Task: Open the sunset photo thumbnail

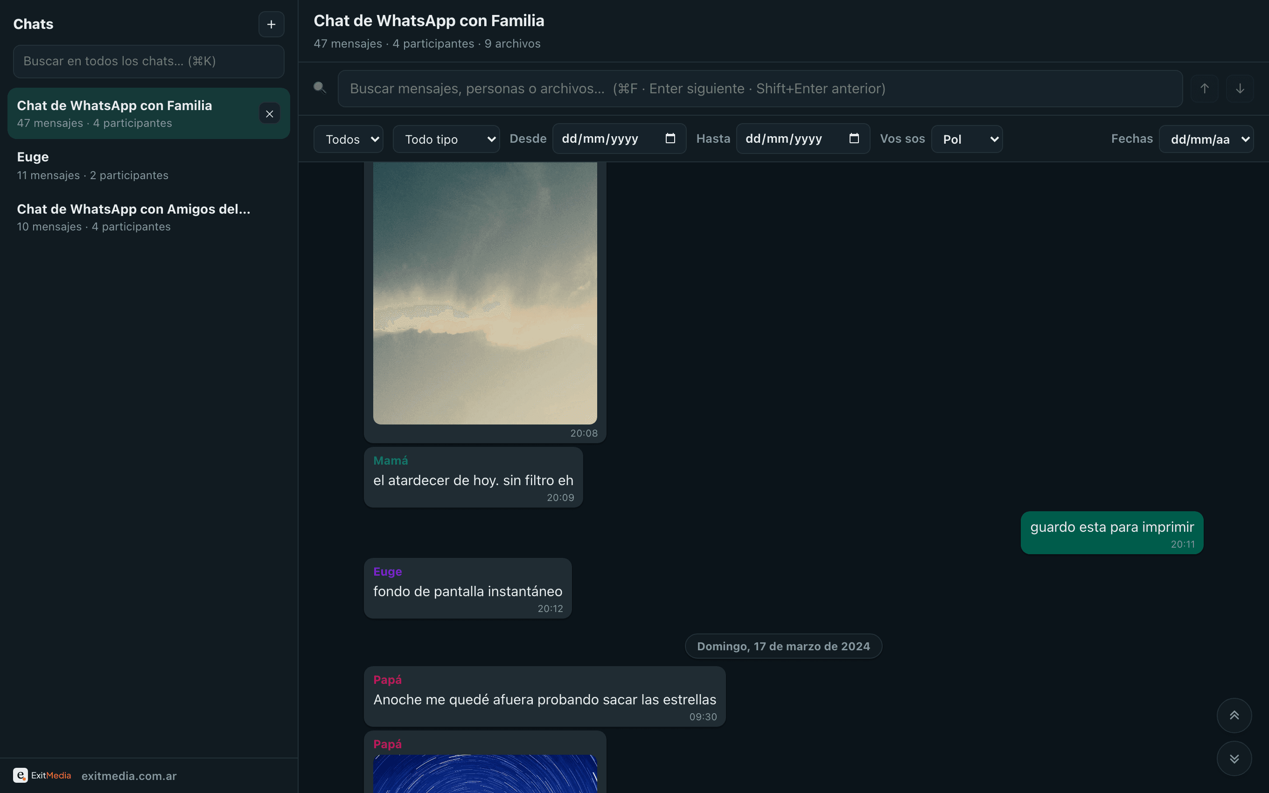Action: click(485, 292)
